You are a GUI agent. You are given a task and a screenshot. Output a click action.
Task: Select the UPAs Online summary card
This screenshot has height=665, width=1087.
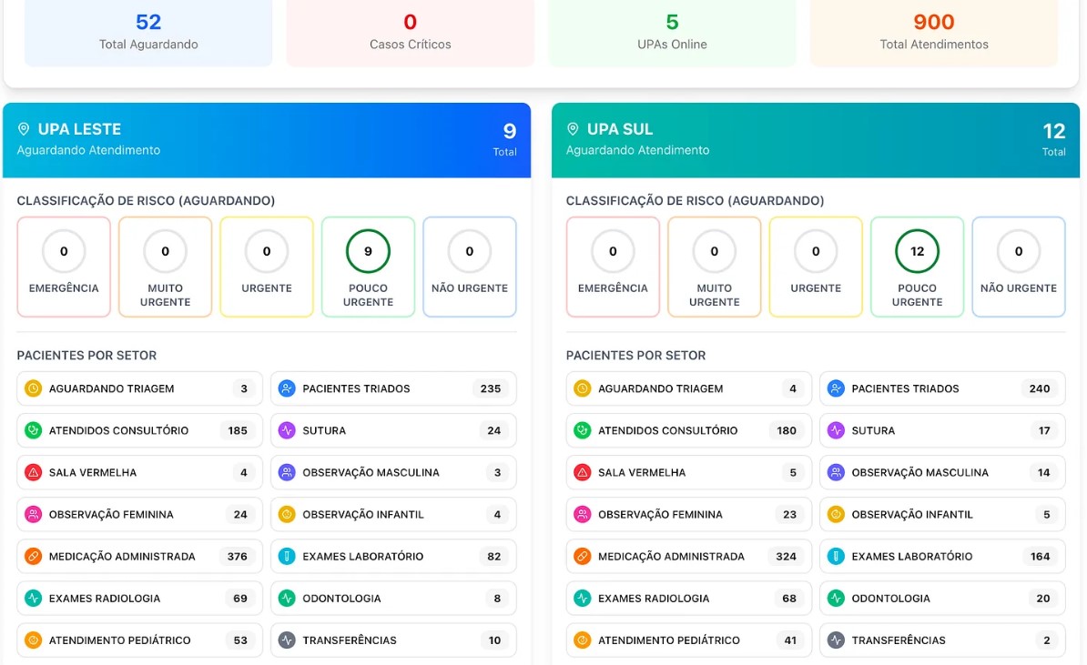(x=672, y=31)
